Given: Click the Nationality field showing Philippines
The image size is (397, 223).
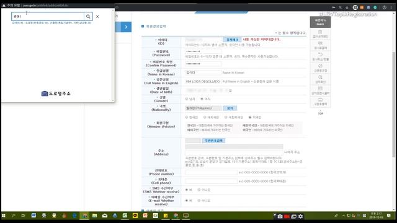Looking at the screenshot, I should (x=203, y=108).
